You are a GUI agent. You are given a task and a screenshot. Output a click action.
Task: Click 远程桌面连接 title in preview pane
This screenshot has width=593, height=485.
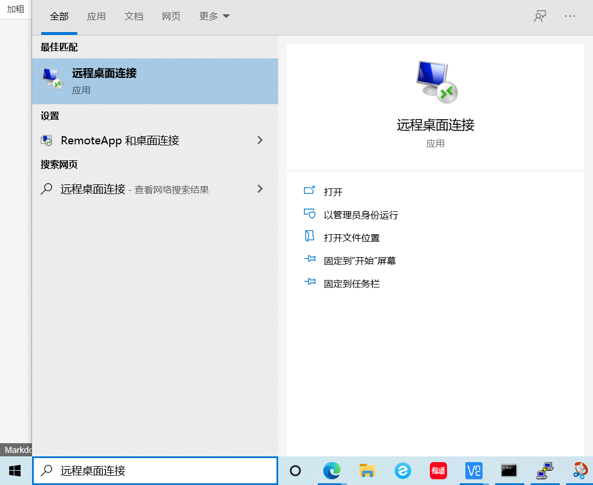click(435, 125)
